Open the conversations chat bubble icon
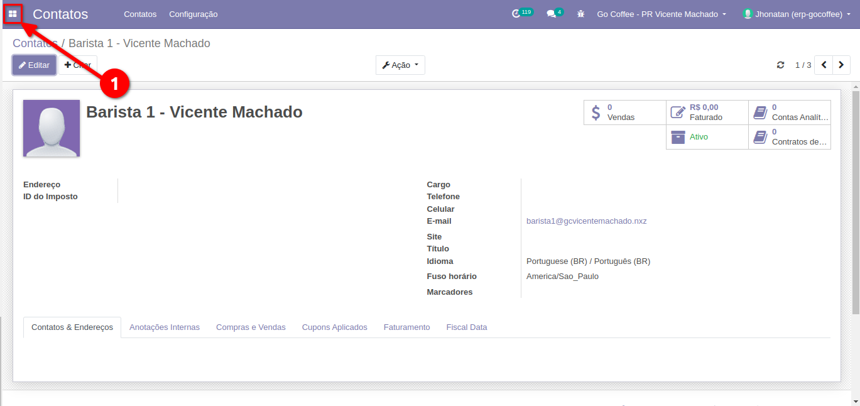The image size is (860, 406). click(x=551, y=14)
